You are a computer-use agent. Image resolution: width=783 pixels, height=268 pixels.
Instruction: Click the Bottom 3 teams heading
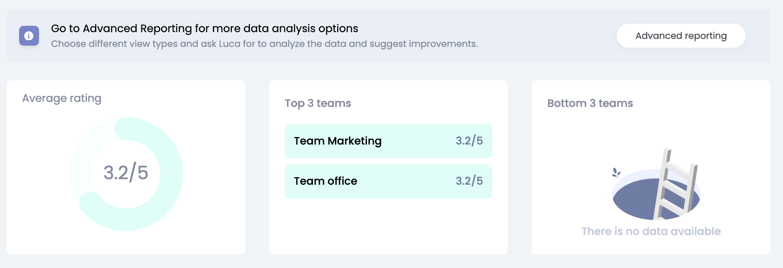point(590,104)
